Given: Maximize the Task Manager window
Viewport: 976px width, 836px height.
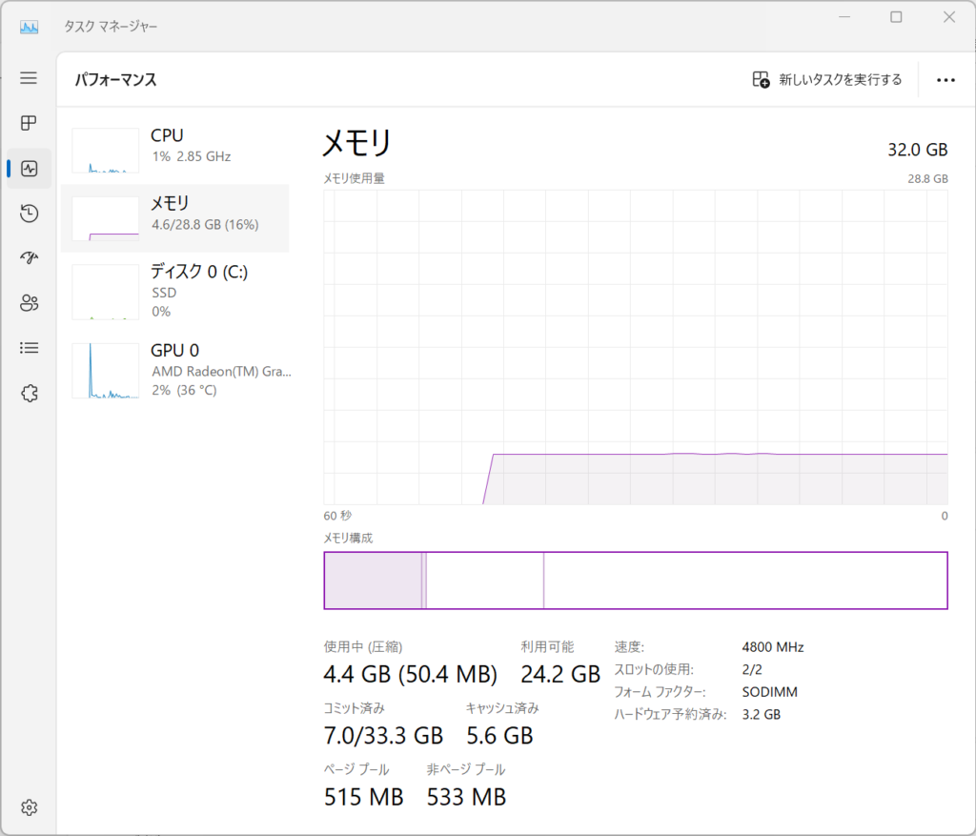Looking at the screenshot, I should (x=896, y=17).
